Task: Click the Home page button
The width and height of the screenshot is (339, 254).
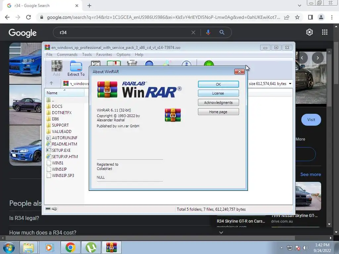Action: coord(218,112)
